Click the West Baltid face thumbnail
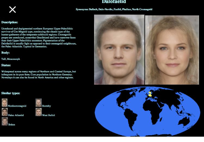This screenshot has height=142, width=204. (x=39, y=112)
